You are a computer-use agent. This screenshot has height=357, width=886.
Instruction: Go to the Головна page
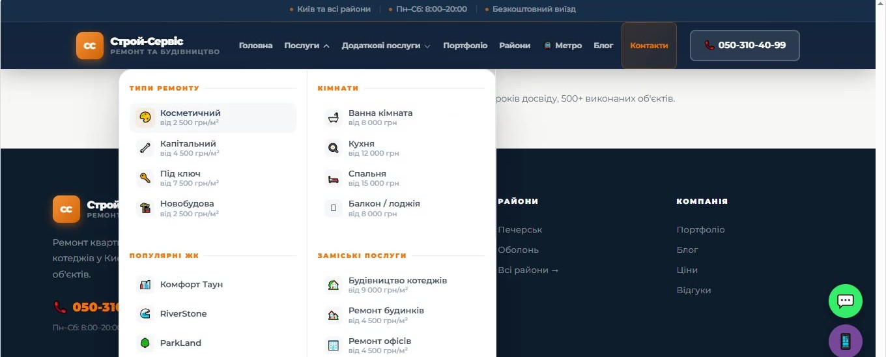coord(255,46)
